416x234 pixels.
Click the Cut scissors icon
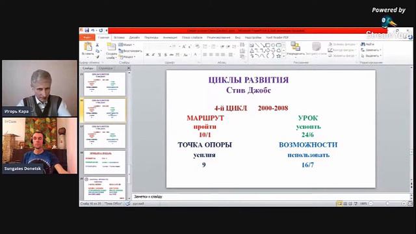[97, 45]
